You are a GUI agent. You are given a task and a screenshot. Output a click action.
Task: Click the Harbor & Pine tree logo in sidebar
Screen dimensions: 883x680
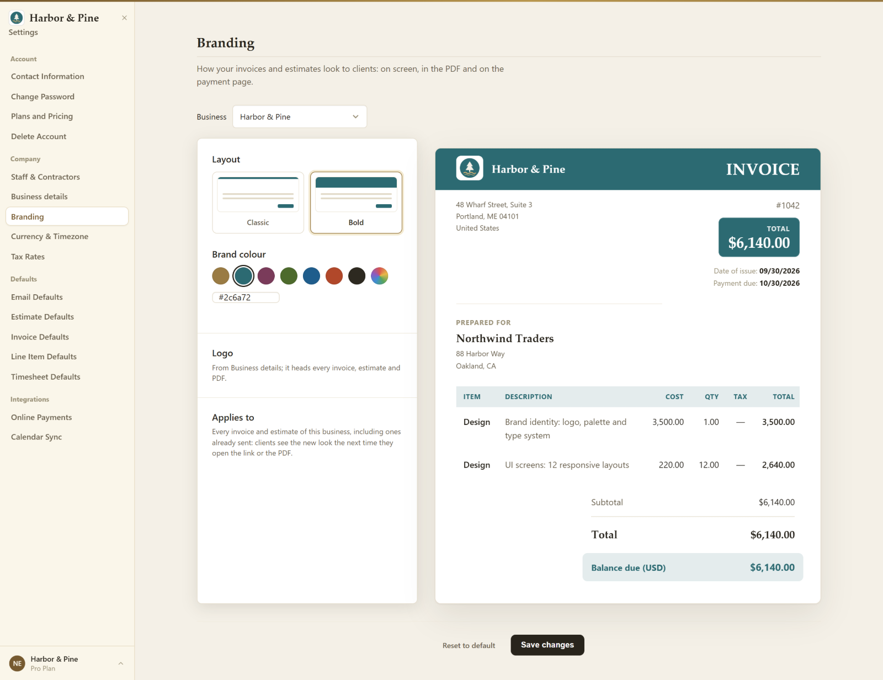pyautogui.click(x=17, y=18)
